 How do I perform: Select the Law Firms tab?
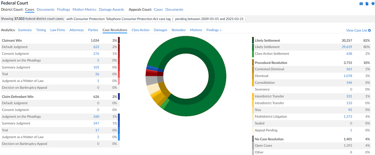pyautogui.click(x=57, y=30)
